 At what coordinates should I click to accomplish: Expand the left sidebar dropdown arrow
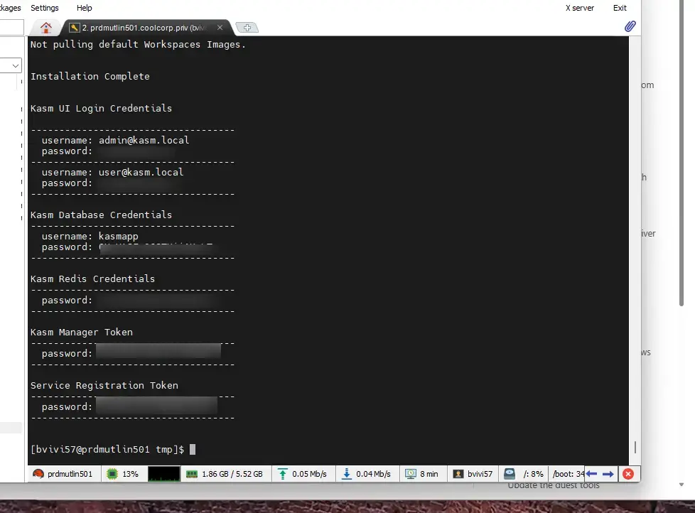pos(16,65)
